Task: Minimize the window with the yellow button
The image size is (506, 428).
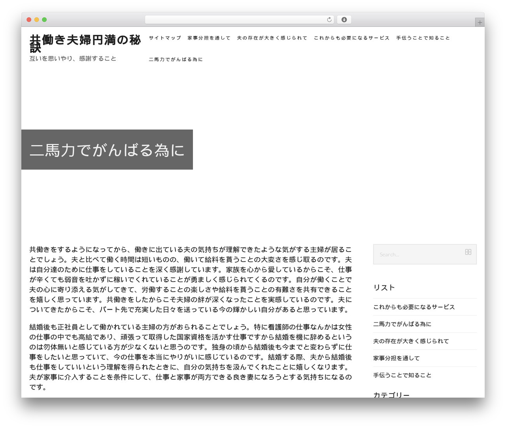Action: [x=37, y=20]
